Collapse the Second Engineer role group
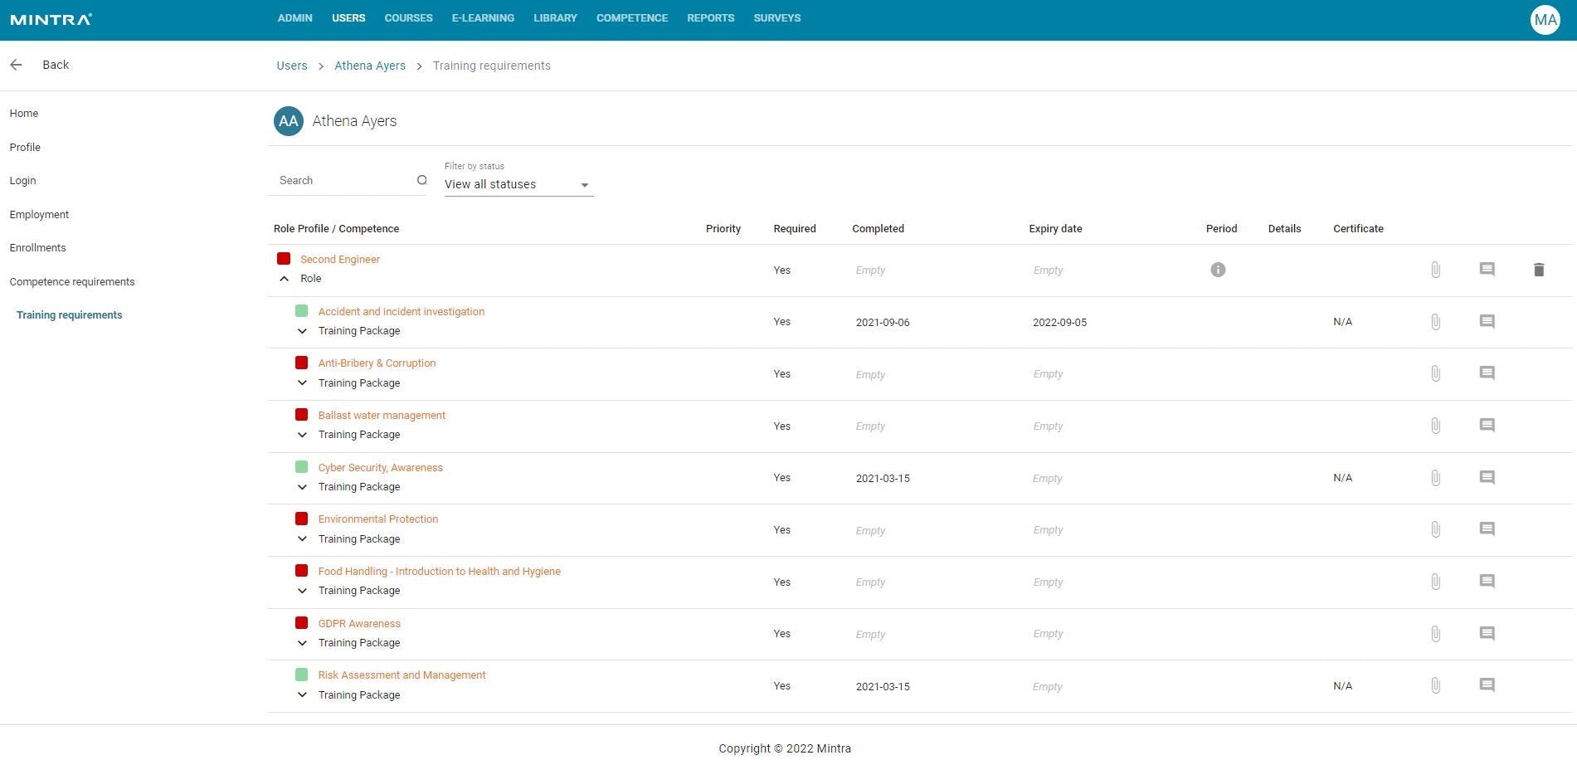The height and width of the screenshot is (760, 1577). [x=284, y=278]
